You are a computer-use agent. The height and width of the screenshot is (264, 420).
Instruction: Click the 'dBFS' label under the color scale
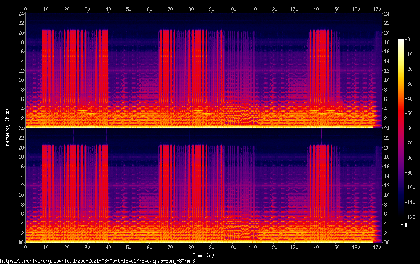point(406,225)
